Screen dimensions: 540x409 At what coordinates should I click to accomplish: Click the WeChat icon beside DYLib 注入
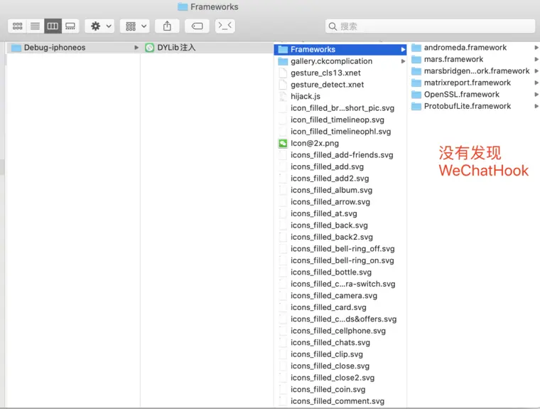[149, 48]
